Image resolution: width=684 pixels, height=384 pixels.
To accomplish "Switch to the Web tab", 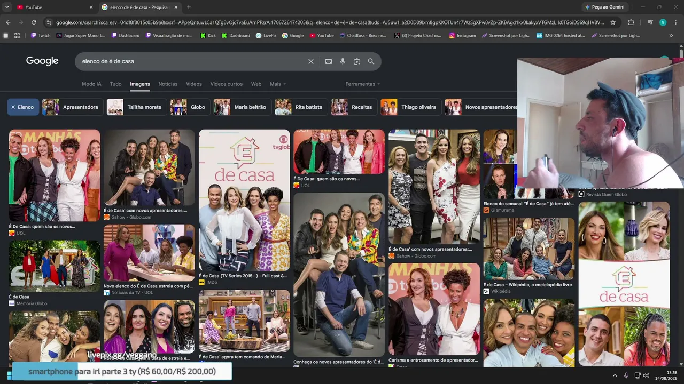I will point(256,84).
